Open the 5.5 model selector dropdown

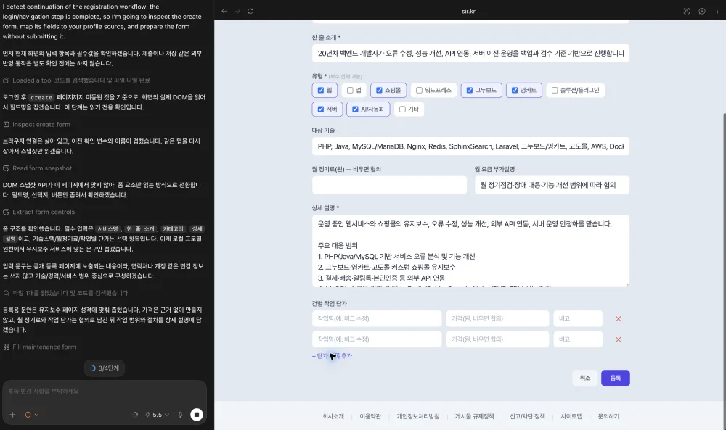coord(157,415)
